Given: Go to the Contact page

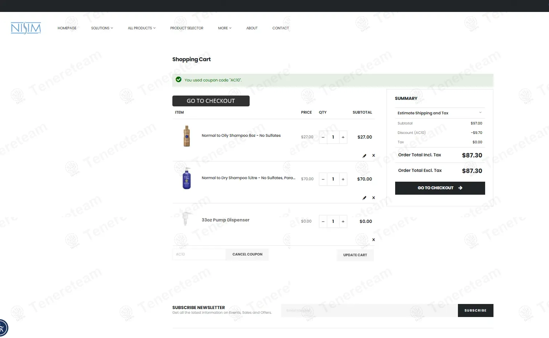Looking at the screenshot, I should (280, 28).
